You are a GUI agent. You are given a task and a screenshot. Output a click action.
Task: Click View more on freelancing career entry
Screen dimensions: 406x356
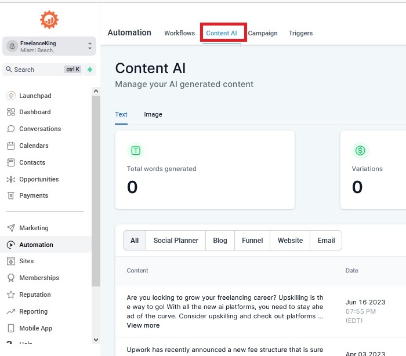143,325
